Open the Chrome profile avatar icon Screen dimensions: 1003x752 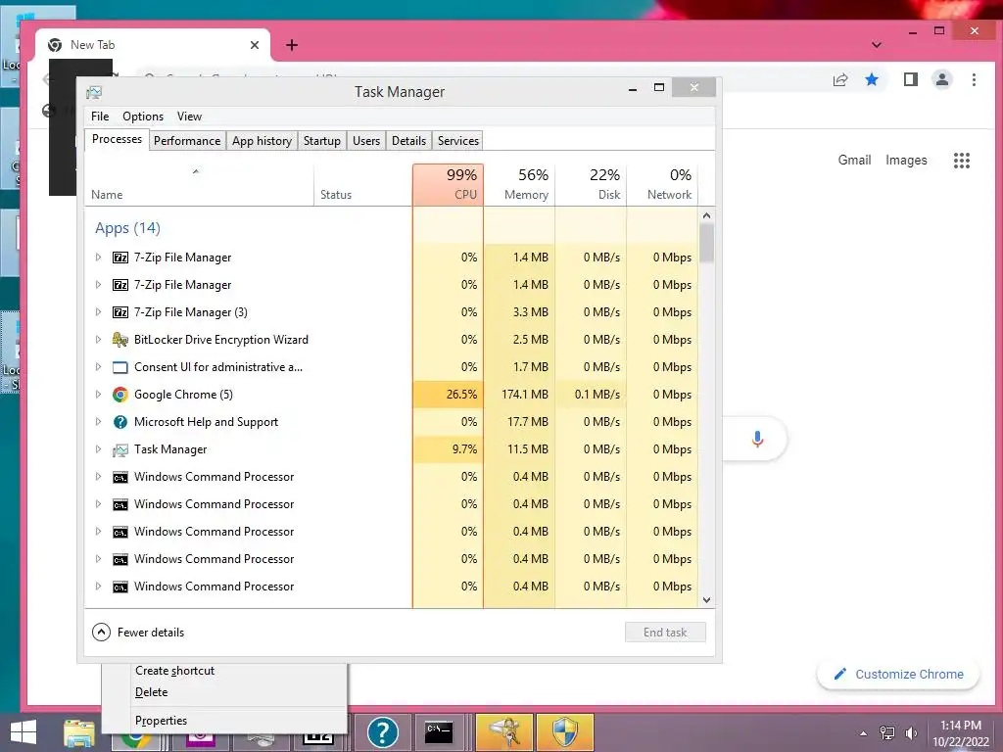click(942, 79)
